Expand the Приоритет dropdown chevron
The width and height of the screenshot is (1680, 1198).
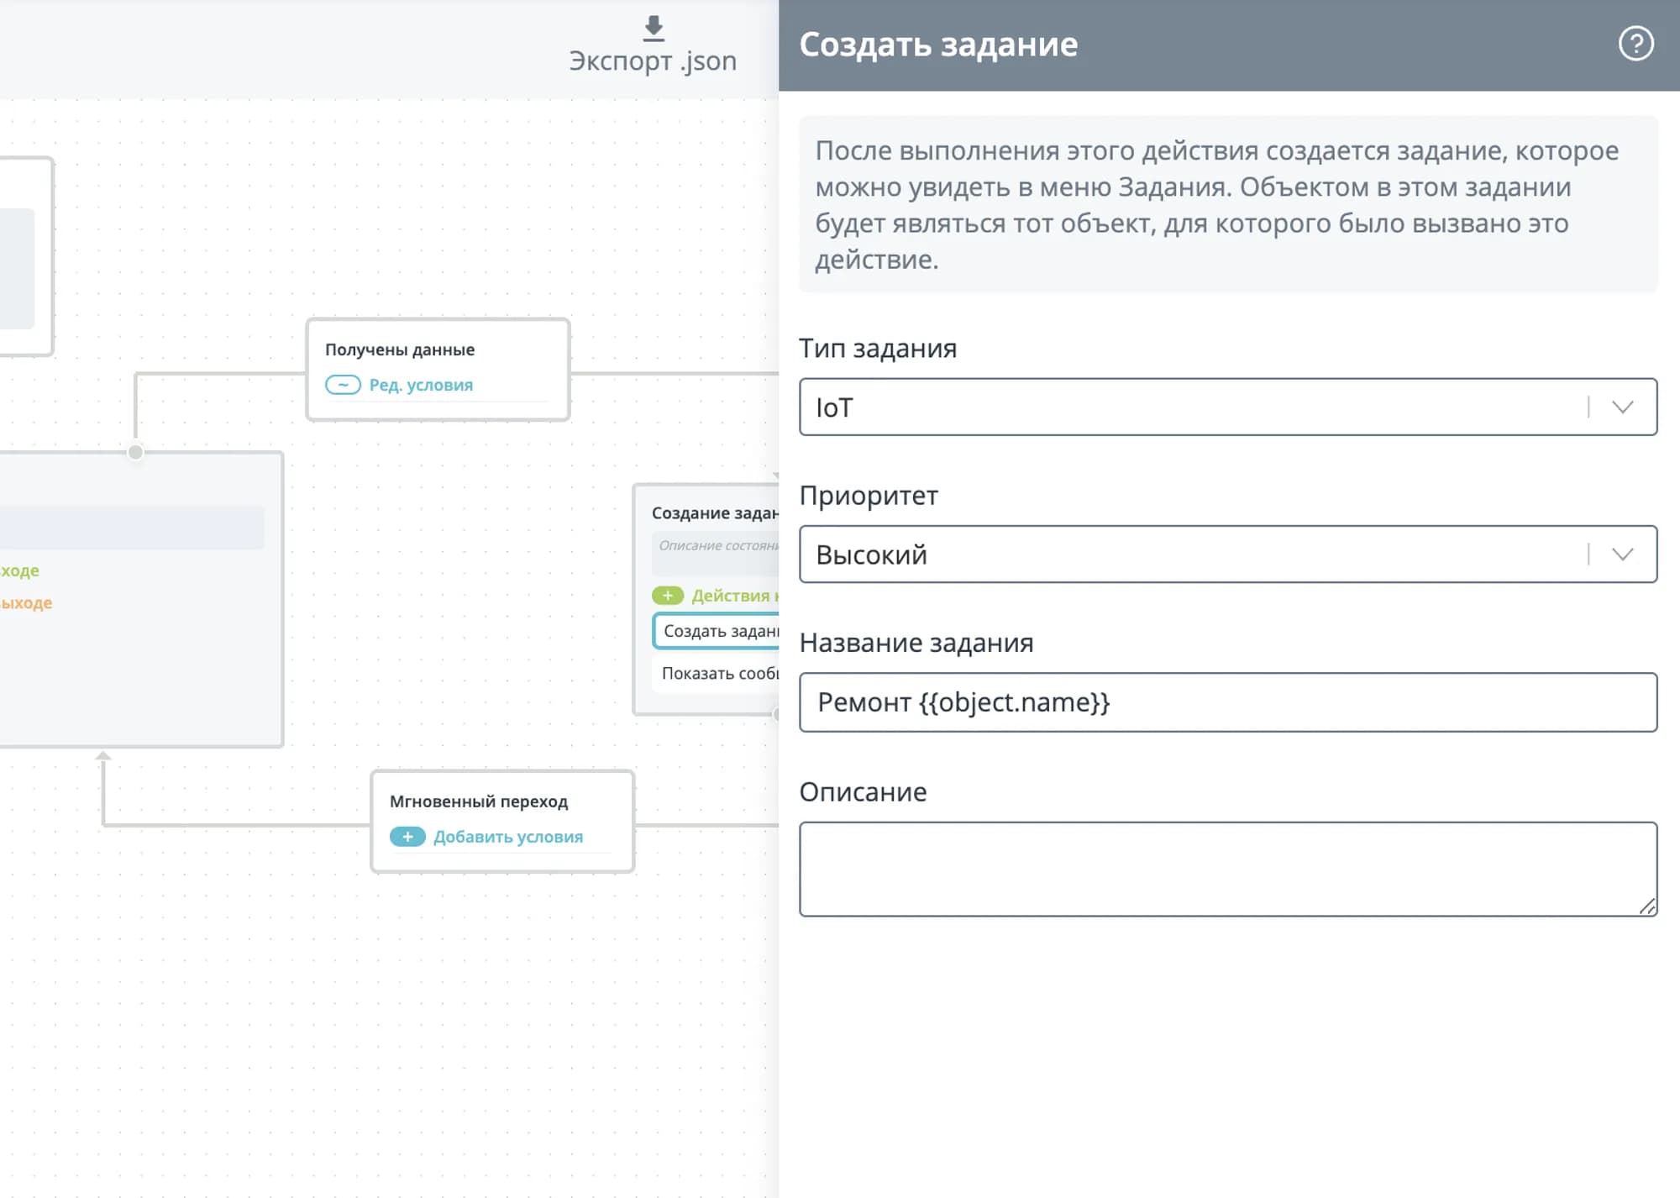click(1622, 554)
